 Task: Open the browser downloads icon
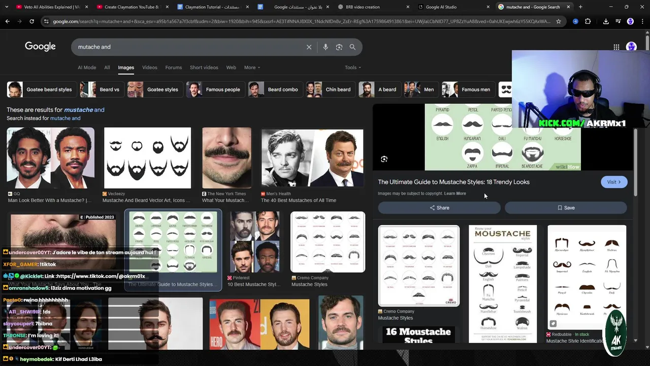coord(606,21)
